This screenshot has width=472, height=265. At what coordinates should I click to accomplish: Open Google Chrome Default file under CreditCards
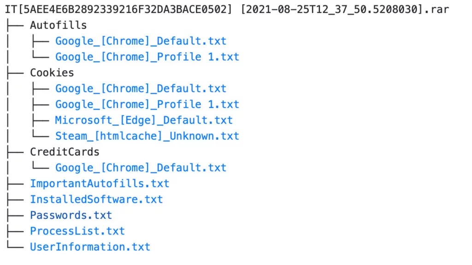(x=141, y=168)
